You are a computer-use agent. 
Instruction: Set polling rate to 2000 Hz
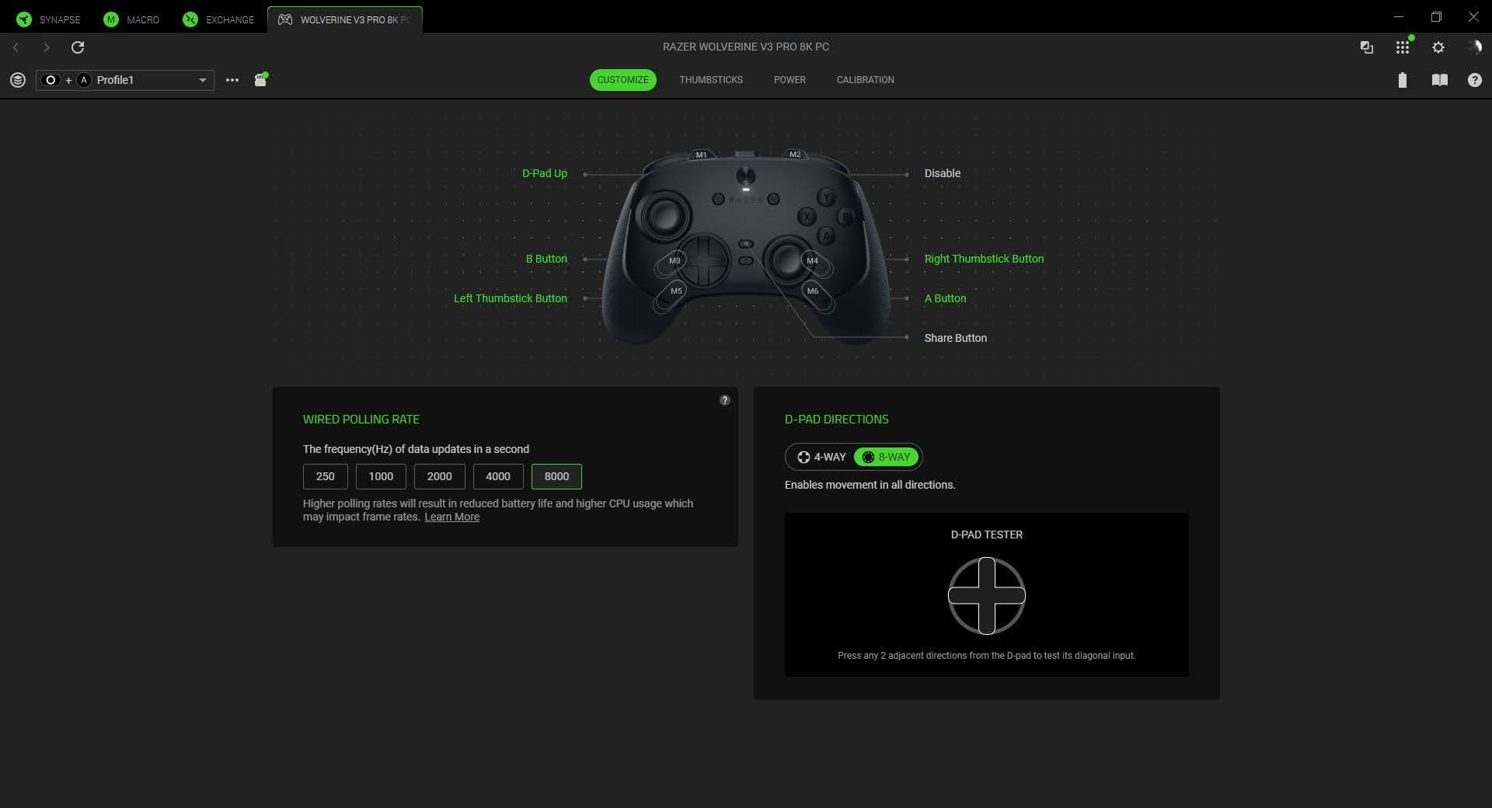click(x=439, y=476)
